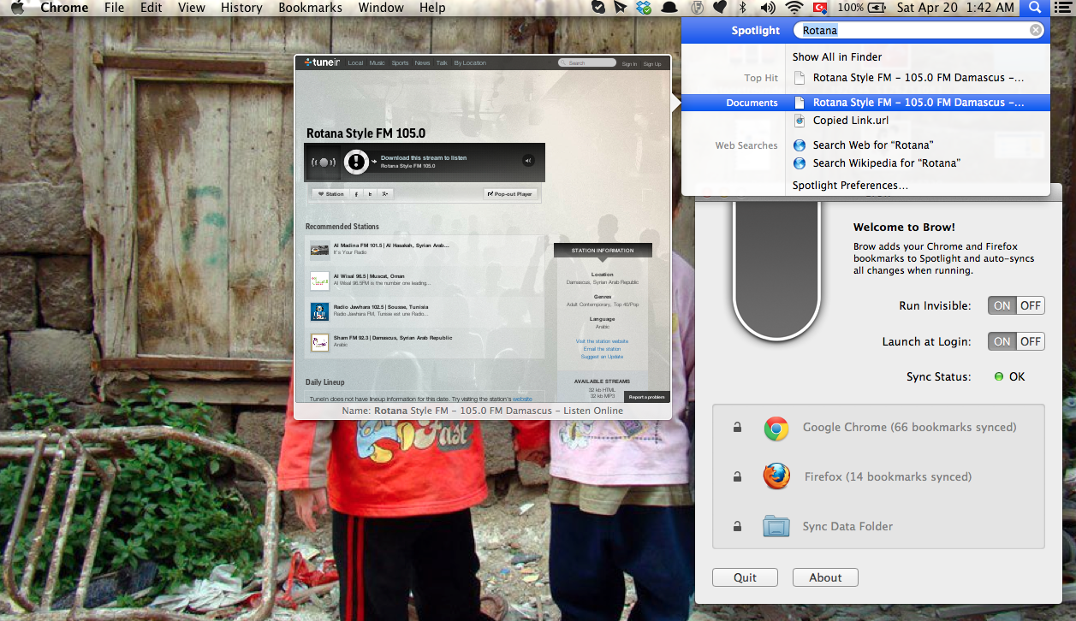
Task: Open the Wi-Fi status menu
Action: click(x=794, y=8)
